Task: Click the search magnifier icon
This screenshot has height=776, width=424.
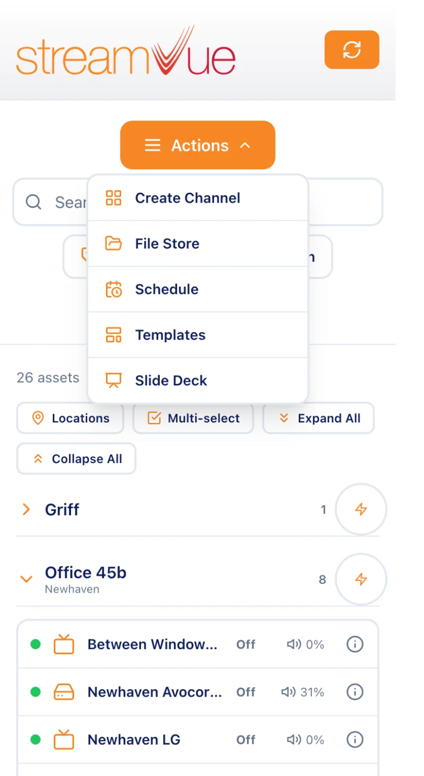Action: tap(33, 202)
